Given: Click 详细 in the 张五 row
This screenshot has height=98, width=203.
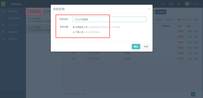Looking at the screenshot, I should (196, 59).
